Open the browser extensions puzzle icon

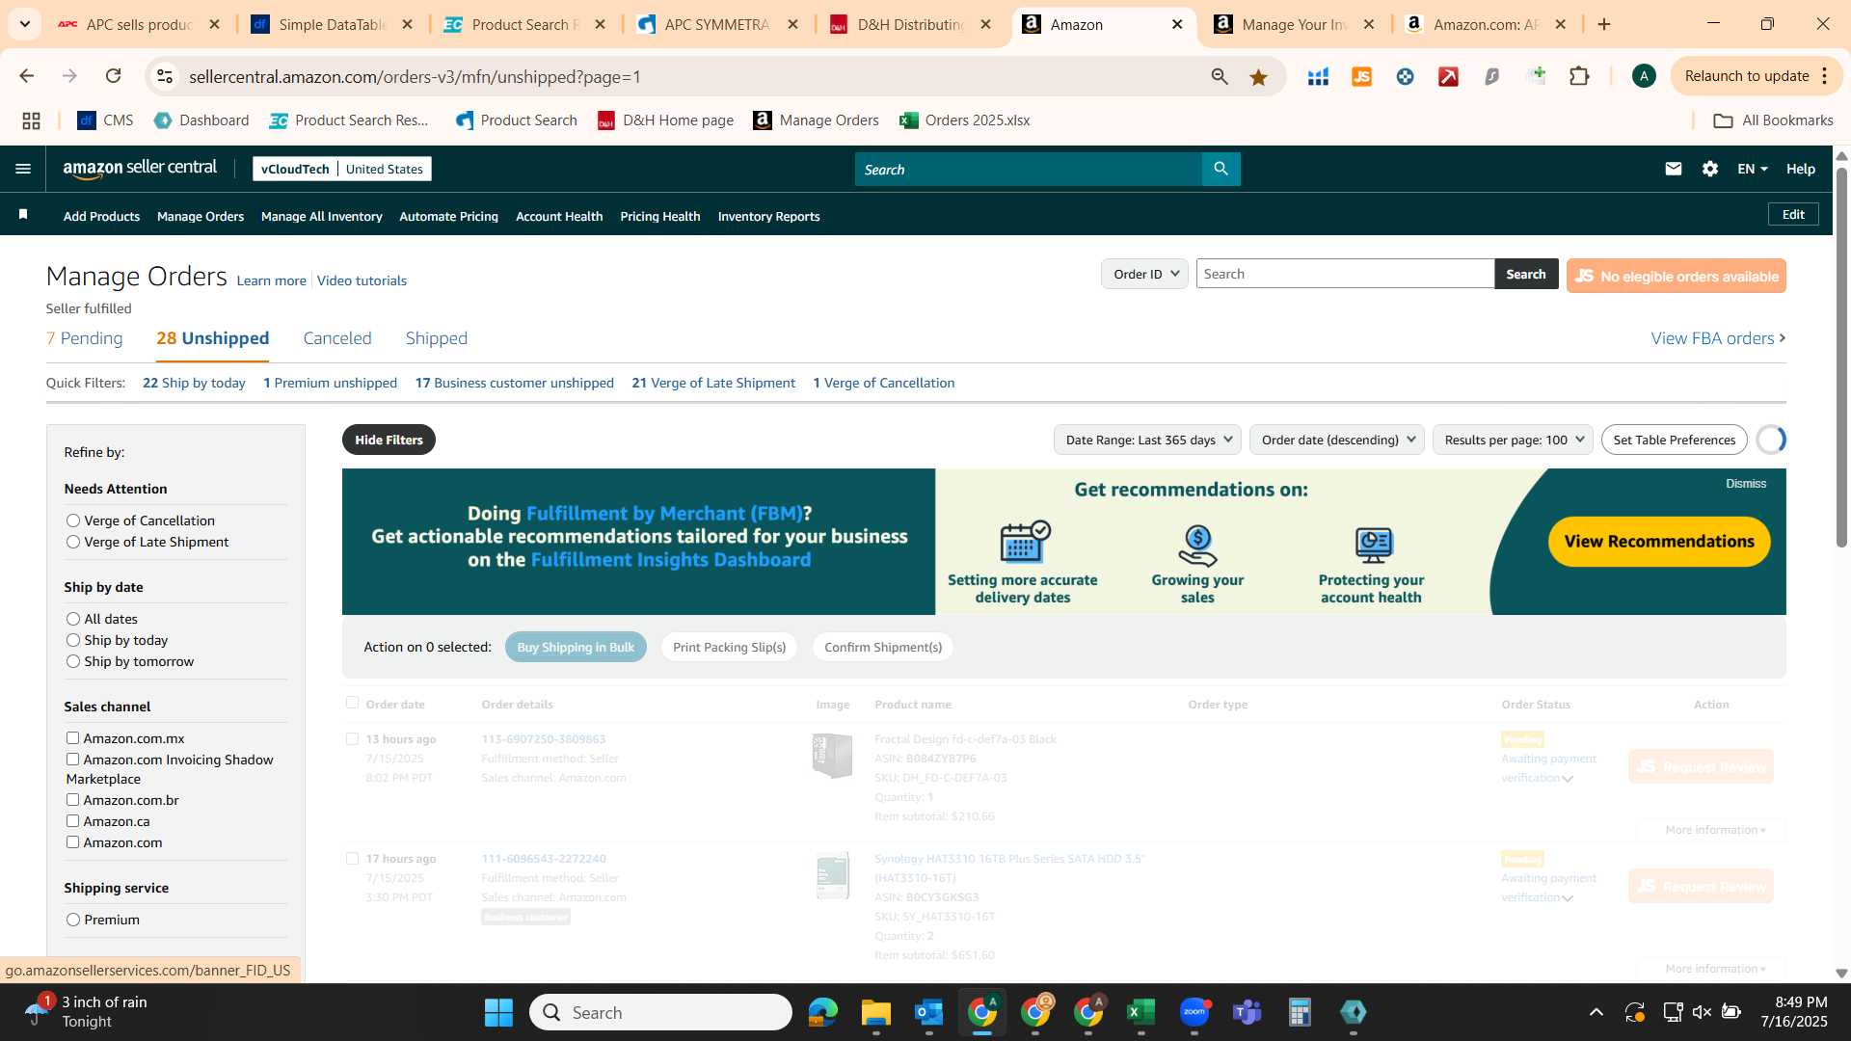click(x=1579, y=76)
